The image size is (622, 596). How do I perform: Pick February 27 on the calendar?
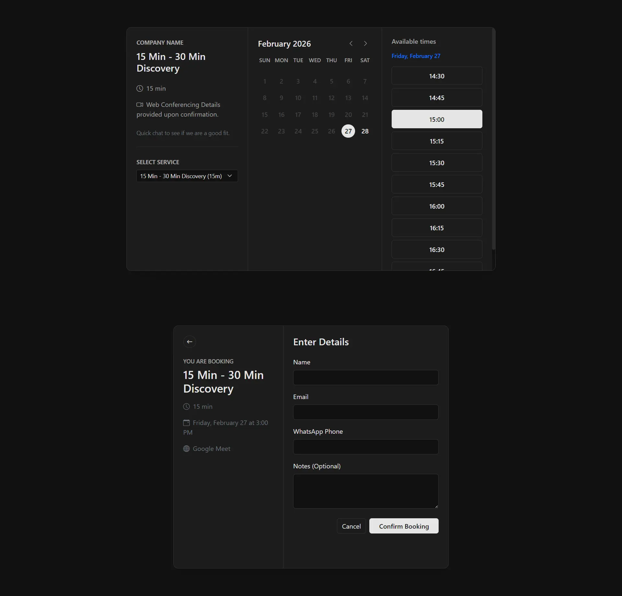[348, 131]
